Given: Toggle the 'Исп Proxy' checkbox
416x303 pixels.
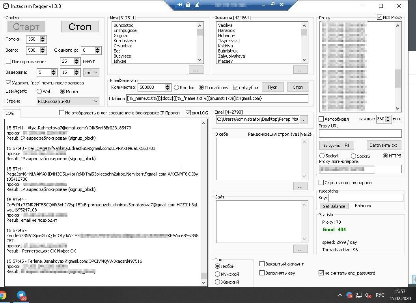Looking at the screenshot, I should tap(379, 17).
